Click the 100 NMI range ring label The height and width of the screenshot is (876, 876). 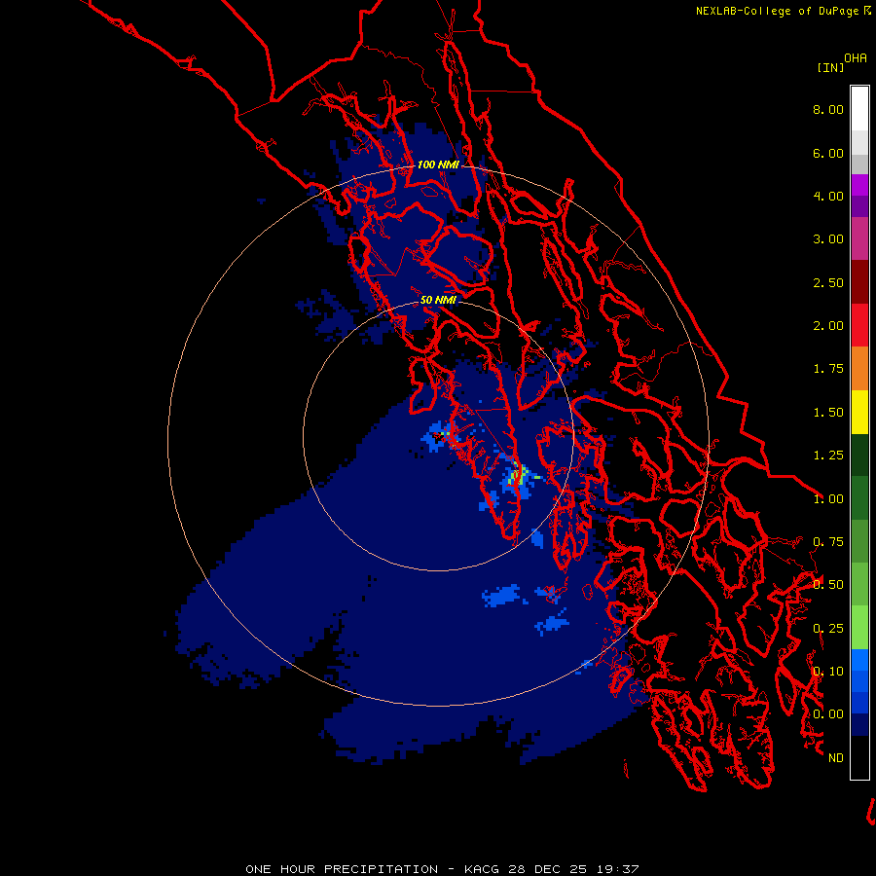[x=438, y=164]
